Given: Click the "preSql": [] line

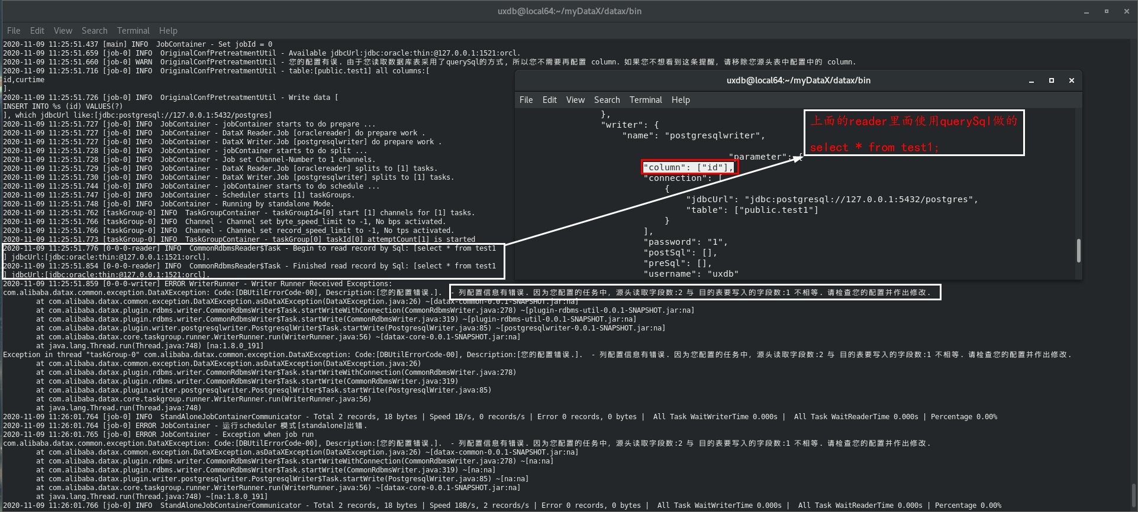Looking at the screenshot, I should click(678, 263).
